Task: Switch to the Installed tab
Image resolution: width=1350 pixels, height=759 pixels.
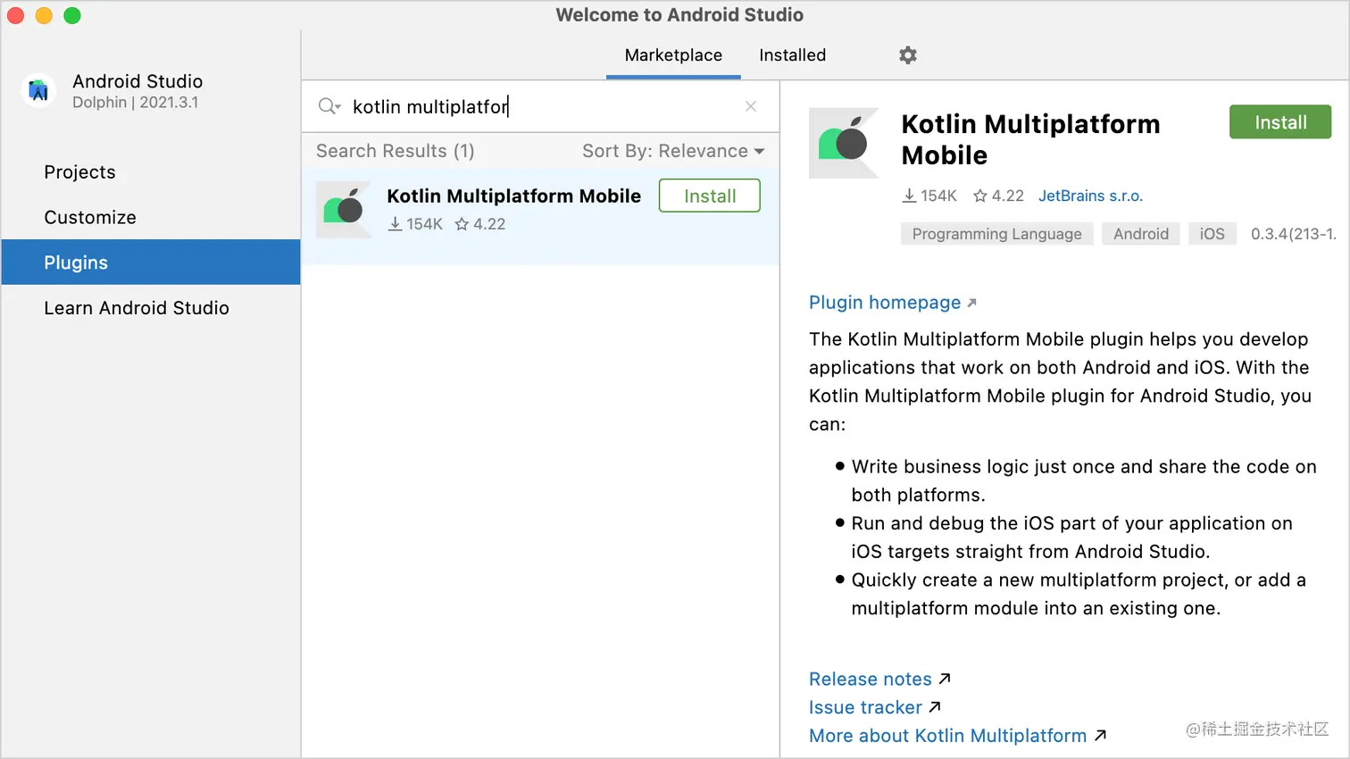Action: pyautogui.click(x=793, y=55)
